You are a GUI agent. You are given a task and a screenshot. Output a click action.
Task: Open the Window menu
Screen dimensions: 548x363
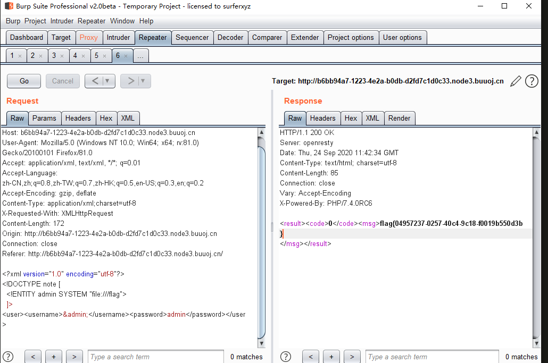(122, 21)
